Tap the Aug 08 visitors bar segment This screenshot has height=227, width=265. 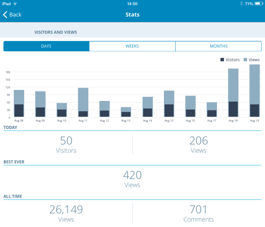(x=19, y=110)
